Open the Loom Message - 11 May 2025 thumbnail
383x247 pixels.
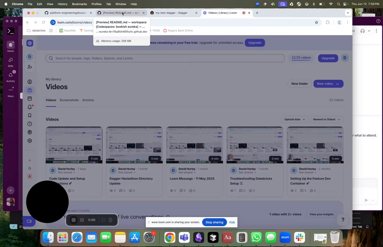pos(194,145)
